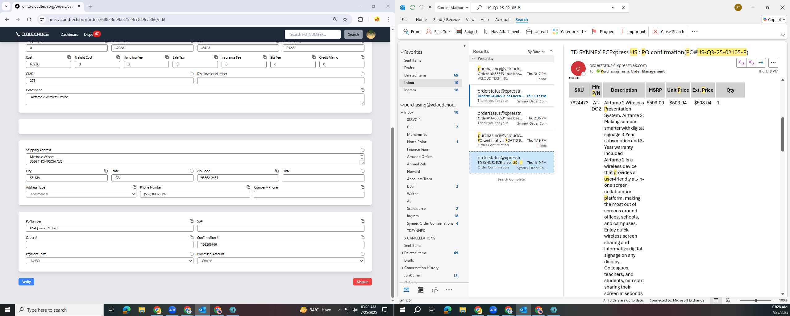Copy the GMD field value
This screenshot has height=316, width=790.
pos(192,73)
